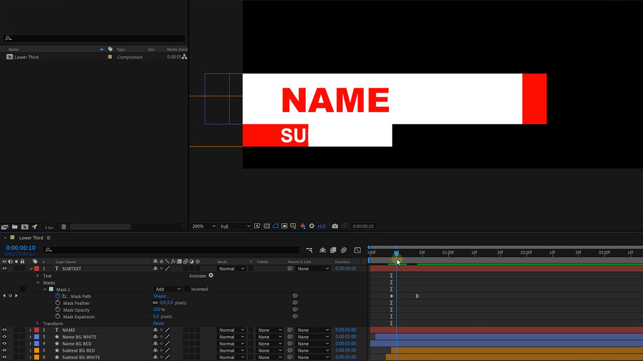The height and width of the screenshot is (361, 643).
Task: Click the Mask 1 cyan color swatch
Action: [51, 289]
